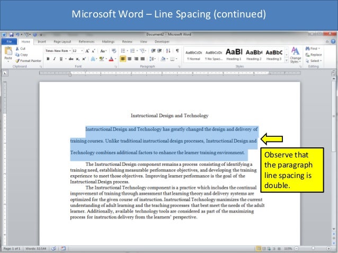This screenshot has width=338, height=253.
Task: Expand the Styles gallery More arrow
Action: tap(286, 61)
